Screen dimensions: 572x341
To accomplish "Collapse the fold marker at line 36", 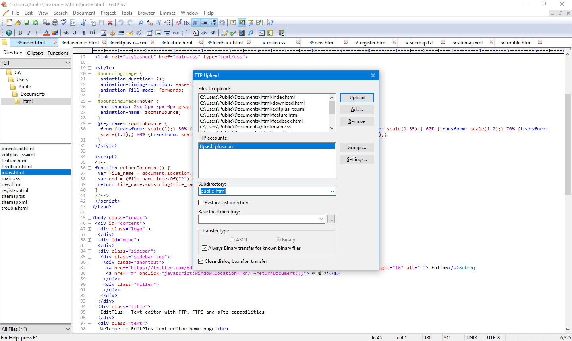I will (90, 168).
